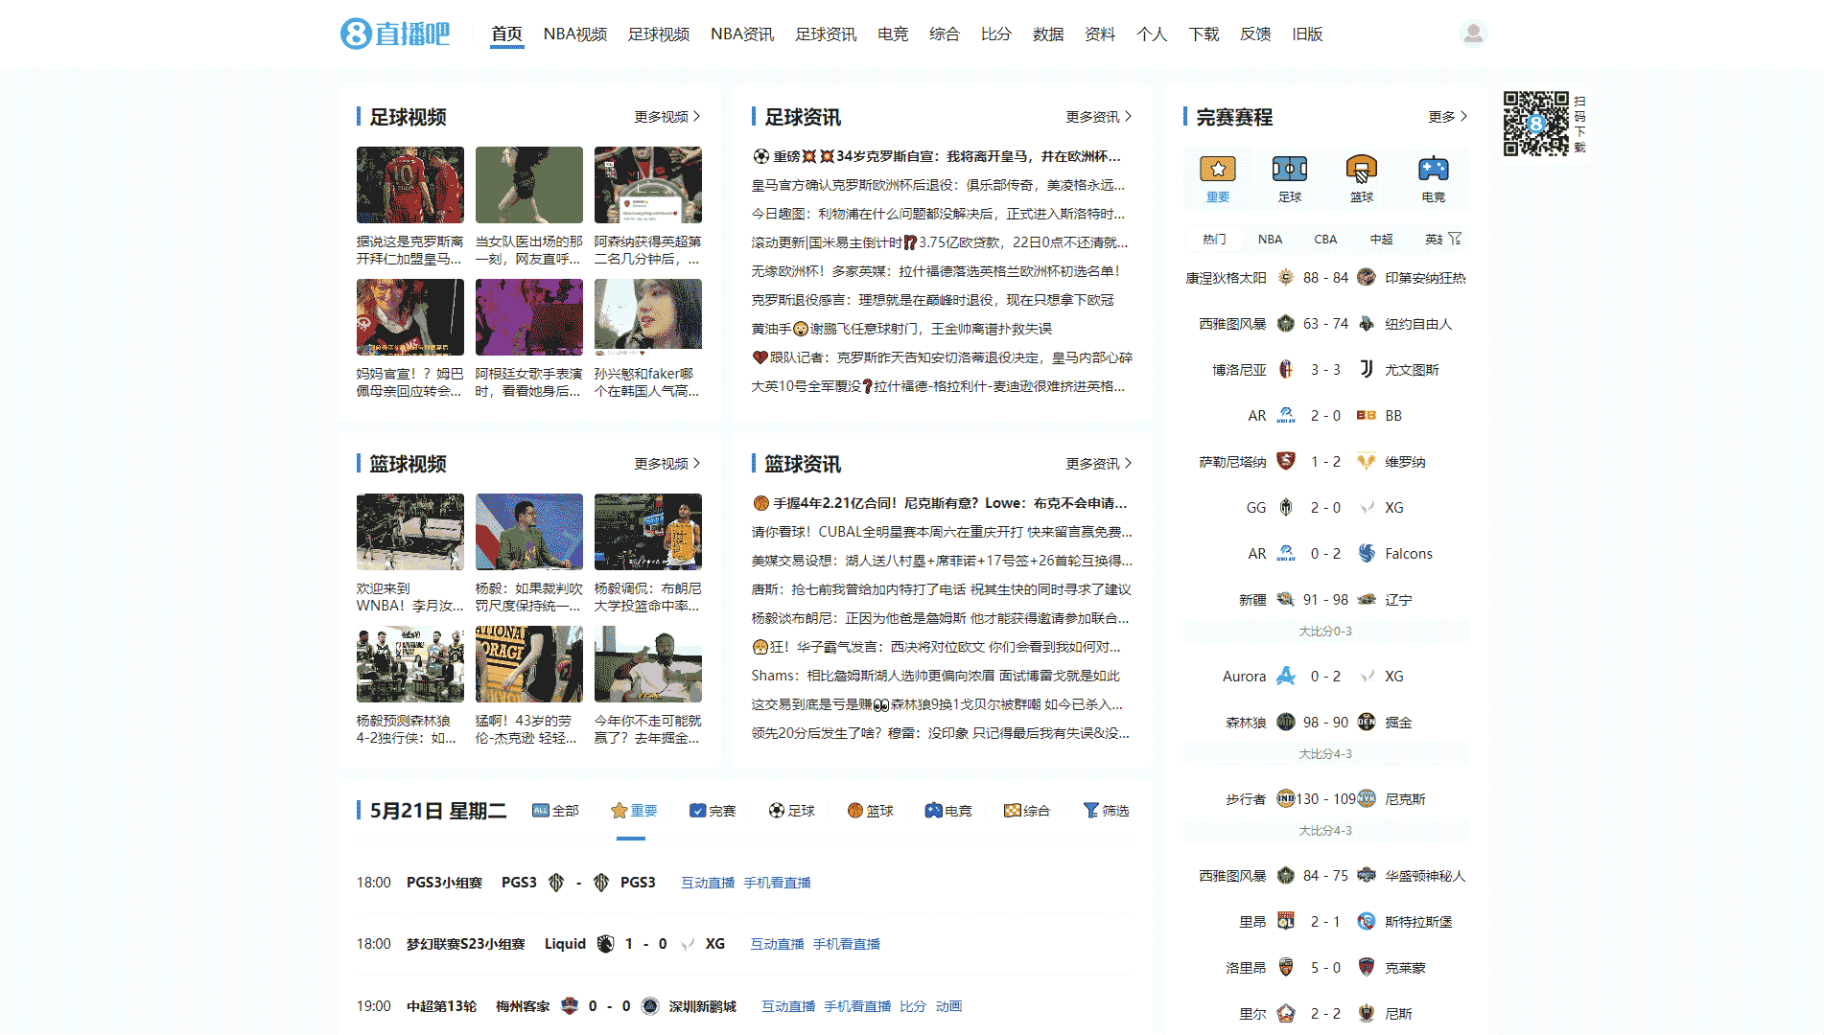Screen dimensions: 1824x1035
Task: Click the 里昂 club crest
Action: click(x=1286, y=922)
